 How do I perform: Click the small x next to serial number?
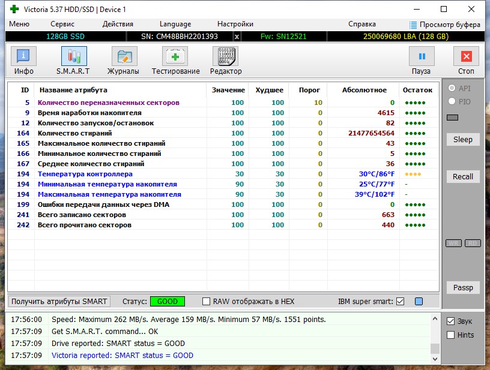[x=237, y=37]
